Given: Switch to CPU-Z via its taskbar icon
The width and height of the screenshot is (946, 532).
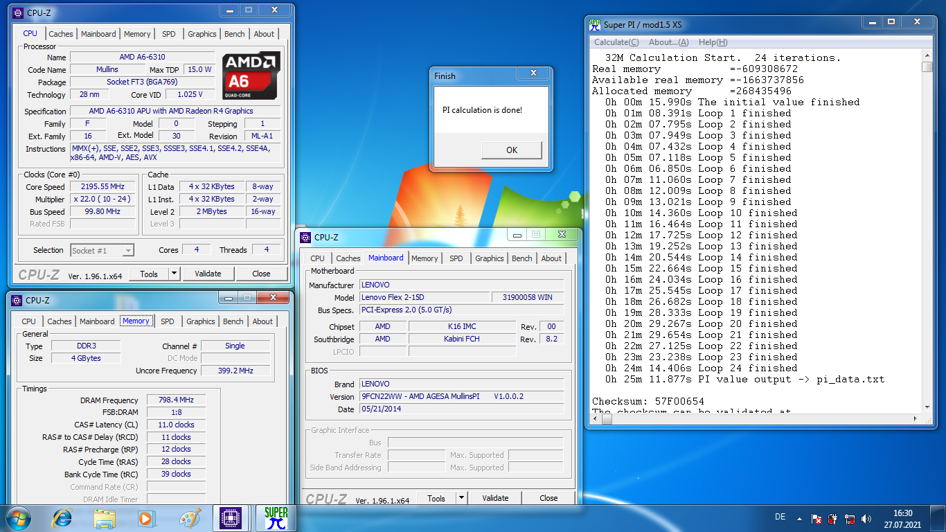Looking at the screenshot, I should (x=231, y=517).
